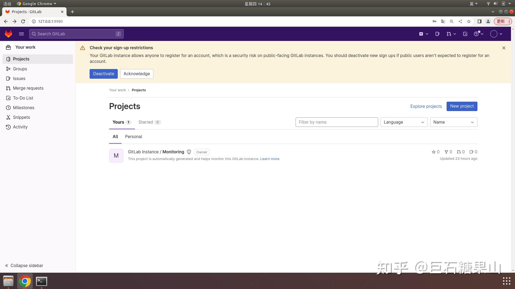The height and width of the screenshot is (289, 515).
Task: Open the Files app in dock
Action: pos(8,281)
